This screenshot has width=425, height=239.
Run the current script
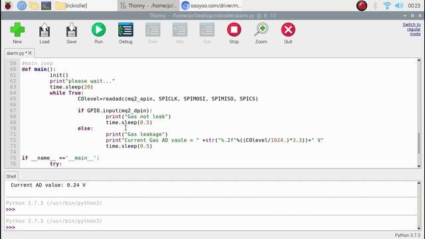pos(99,33)
